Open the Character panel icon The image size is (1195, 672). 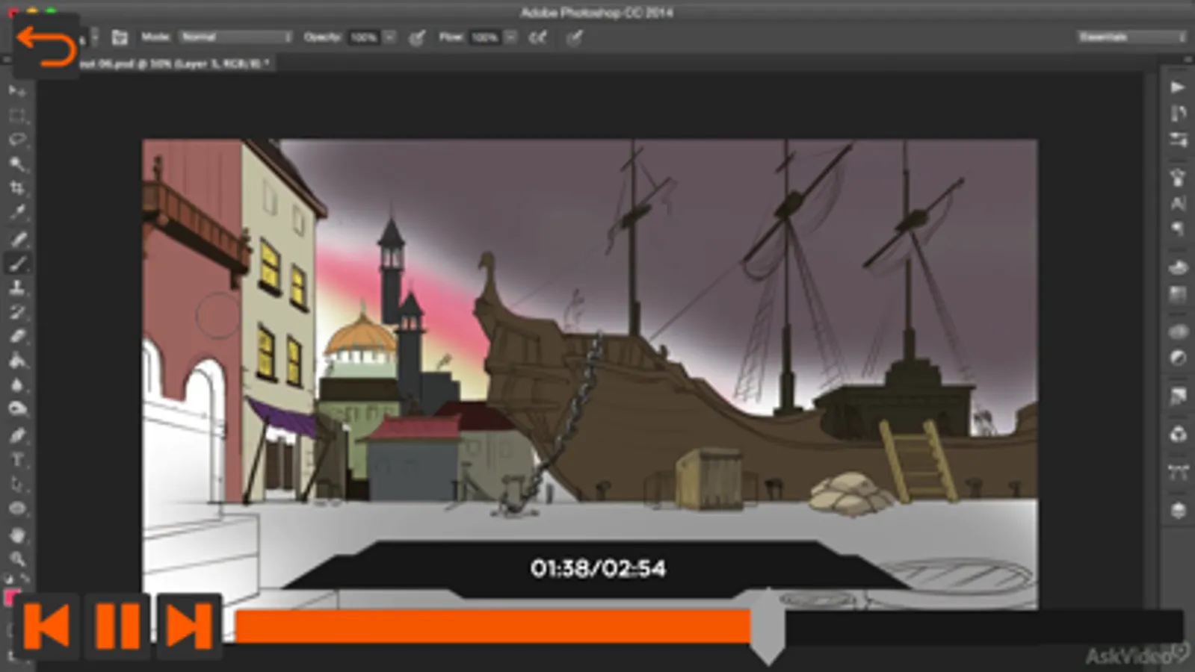point(1178,203)
